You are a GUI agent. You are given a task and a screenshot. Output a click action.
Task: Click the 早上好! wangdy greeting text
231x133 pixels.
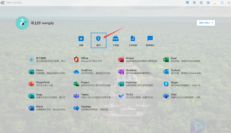(42, 23)
